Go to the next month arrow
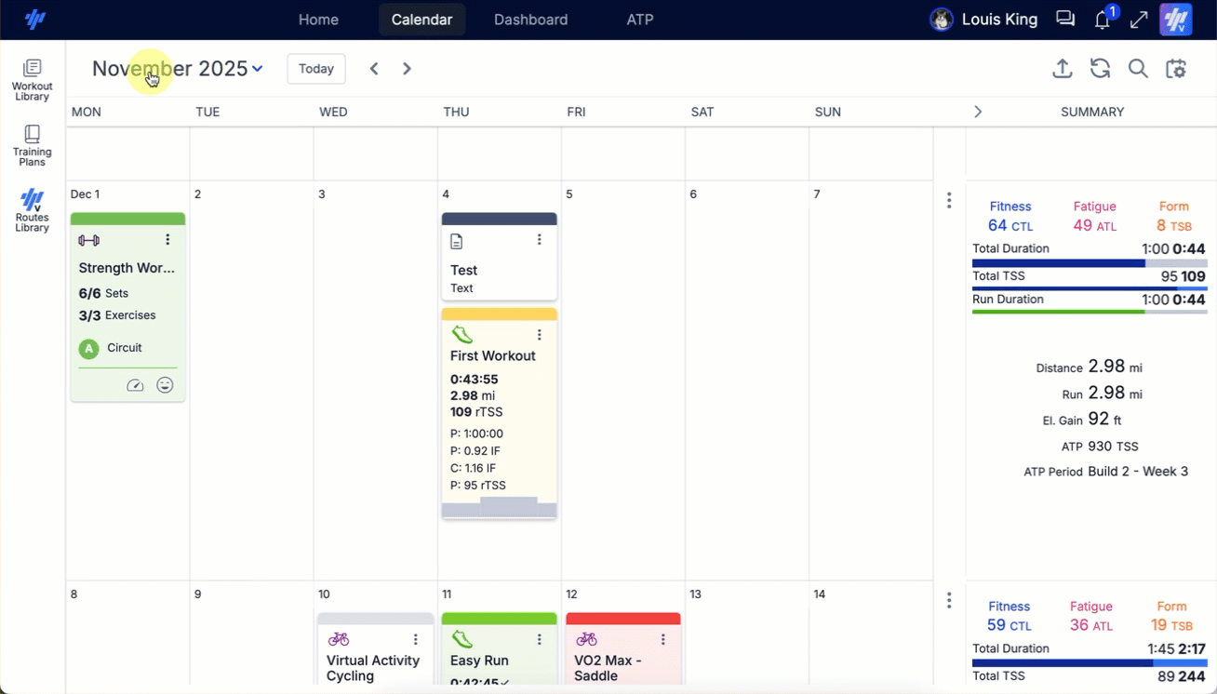The image size is (1217, 694). point(407,69)
